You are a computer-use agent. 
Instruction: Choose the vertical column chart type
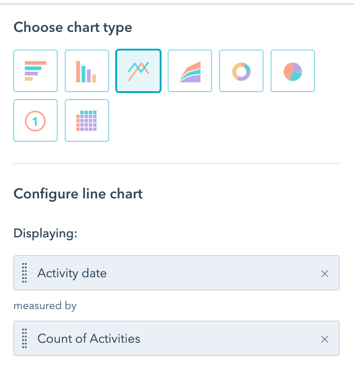(x=87, y=71)
